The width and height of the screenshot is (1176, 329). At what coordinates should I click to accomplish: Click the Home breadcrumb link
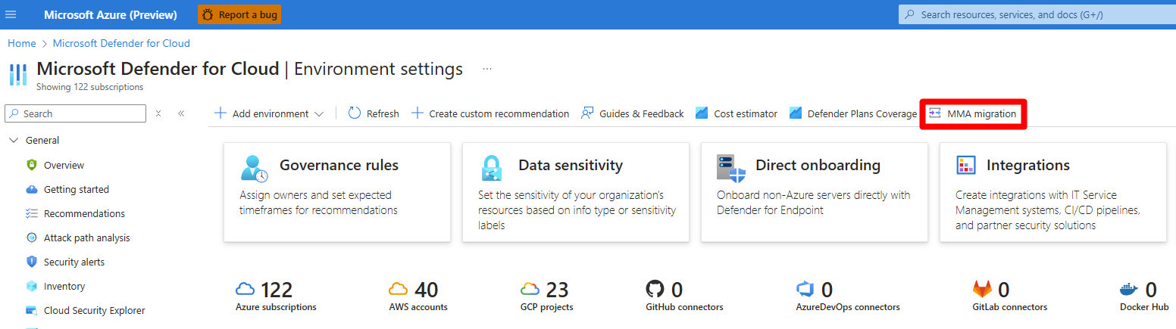pyautogui.click(x=22, y=43)
